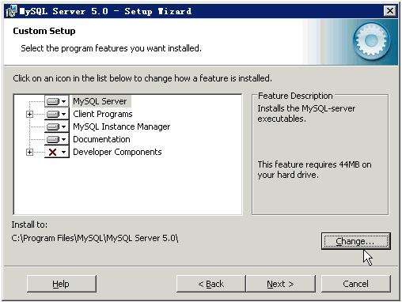
Task: Open the MySQL Server install option dropdown arrow
Action: [63, 101]
